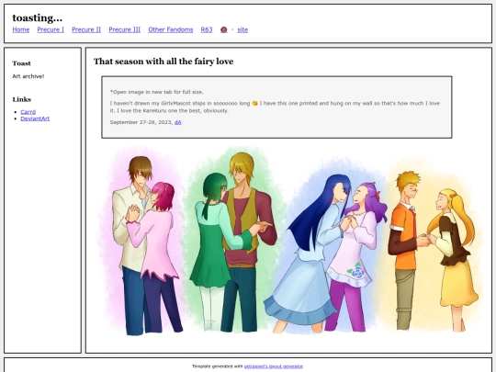Open the DeviantArt sidebar link
Viewport: 496px width, 372px height.
tap(35, 118)
